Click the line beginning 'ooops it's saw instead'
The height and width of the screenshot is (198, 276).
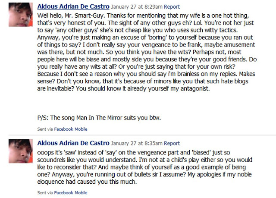point(134,152)
